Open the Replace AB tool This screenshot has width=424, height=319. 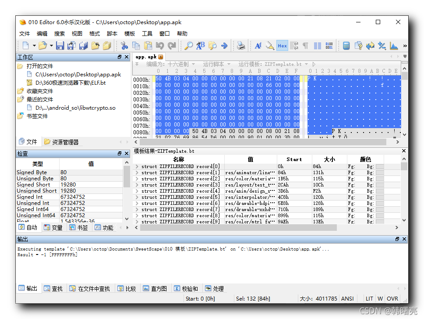[x=200, y=46]
